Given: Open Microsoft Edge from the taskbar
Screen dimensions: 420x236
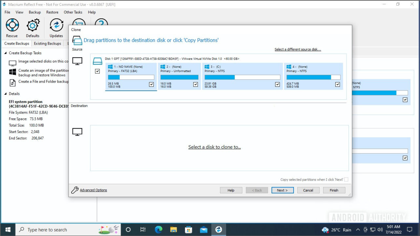Looking at the screenshot, I should pos(158,229).
